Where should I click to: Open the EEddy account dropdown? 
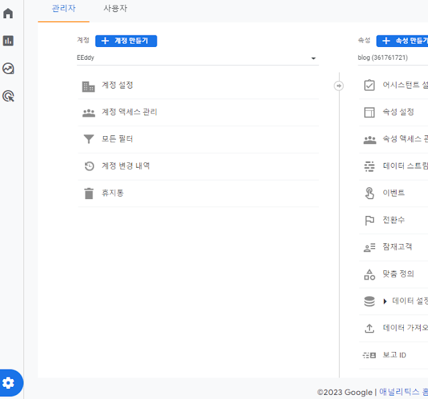(198, 58)
